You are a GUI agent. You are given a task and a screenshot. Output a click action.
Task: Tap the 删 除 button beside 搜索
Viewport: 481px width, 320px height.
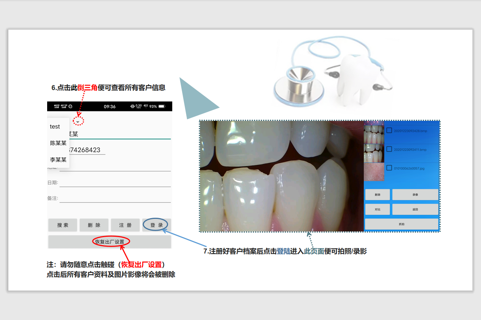[x=94, y=225]
